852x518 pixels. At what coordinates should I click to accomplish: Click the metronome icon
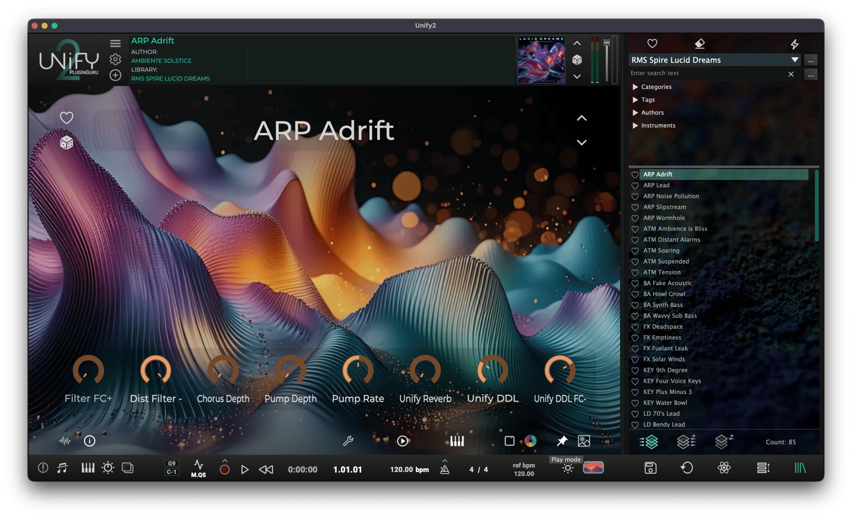coord(445,469)
